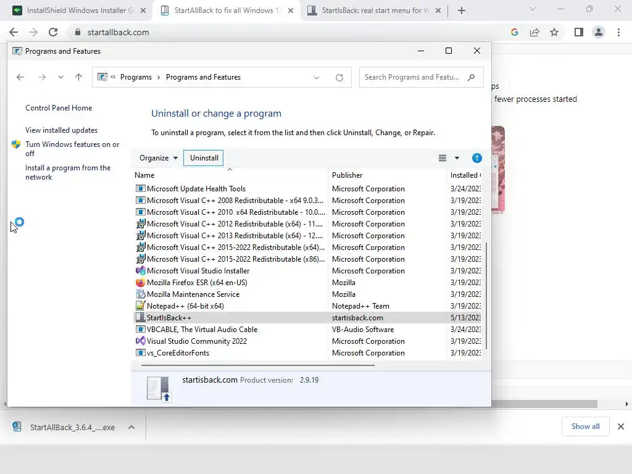
Task: Click the Uninstall toolbar button
Action: (204, 158)
